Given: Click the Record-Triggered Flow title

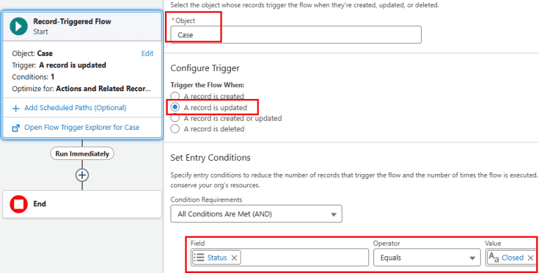Looking at the screenshot, I should click(72, 22).
